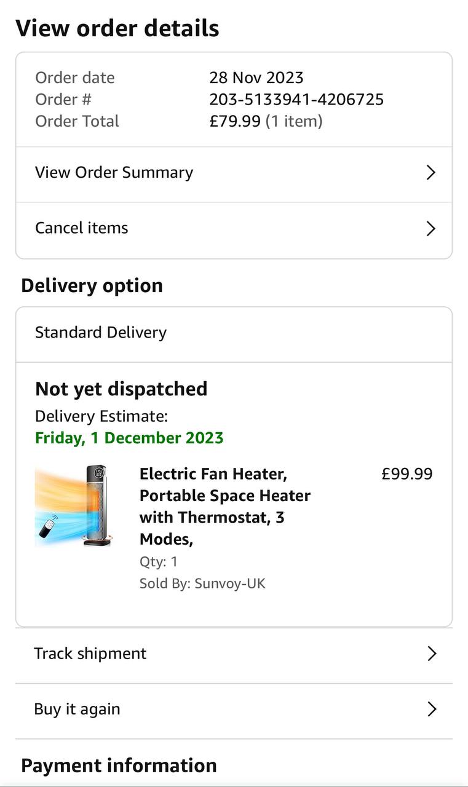Click the order number 203-5133941-4206725
The height and width of the screenshot is (787, 468).
coord(296,100)
